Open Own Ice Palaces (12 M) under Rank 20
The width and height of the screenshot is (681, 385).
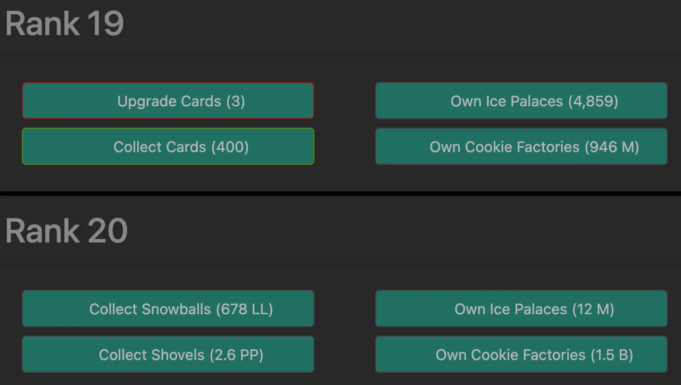coord(521,308)
